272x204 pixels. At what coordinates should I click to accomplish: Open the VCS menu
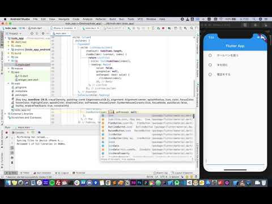pos(140,19)
